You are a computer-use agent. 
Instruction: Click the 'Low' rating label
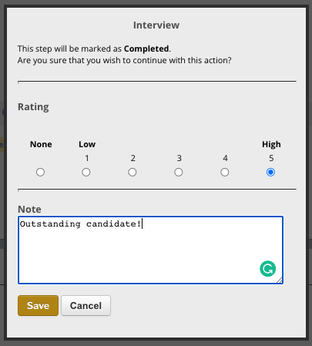tap(87, 144)
